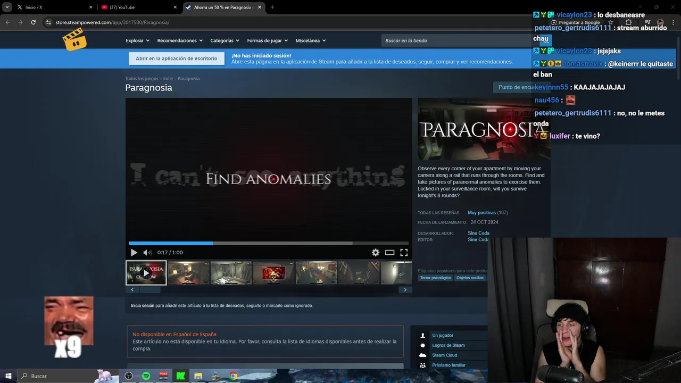Open File Explorer from the taskbar
The height and width of the screenshot is (383, 681).
point(198,376)
